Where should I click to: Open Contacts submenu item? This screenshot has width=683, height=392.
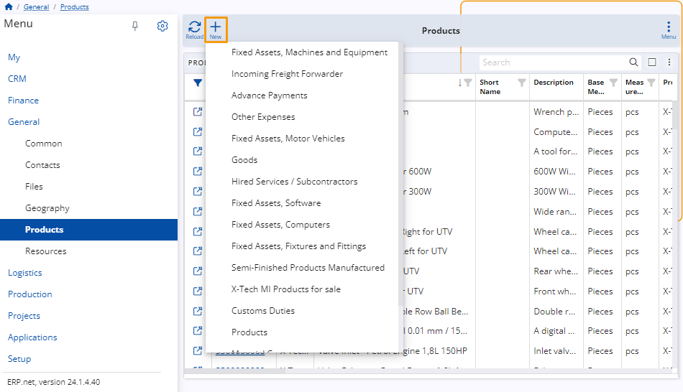42,165
